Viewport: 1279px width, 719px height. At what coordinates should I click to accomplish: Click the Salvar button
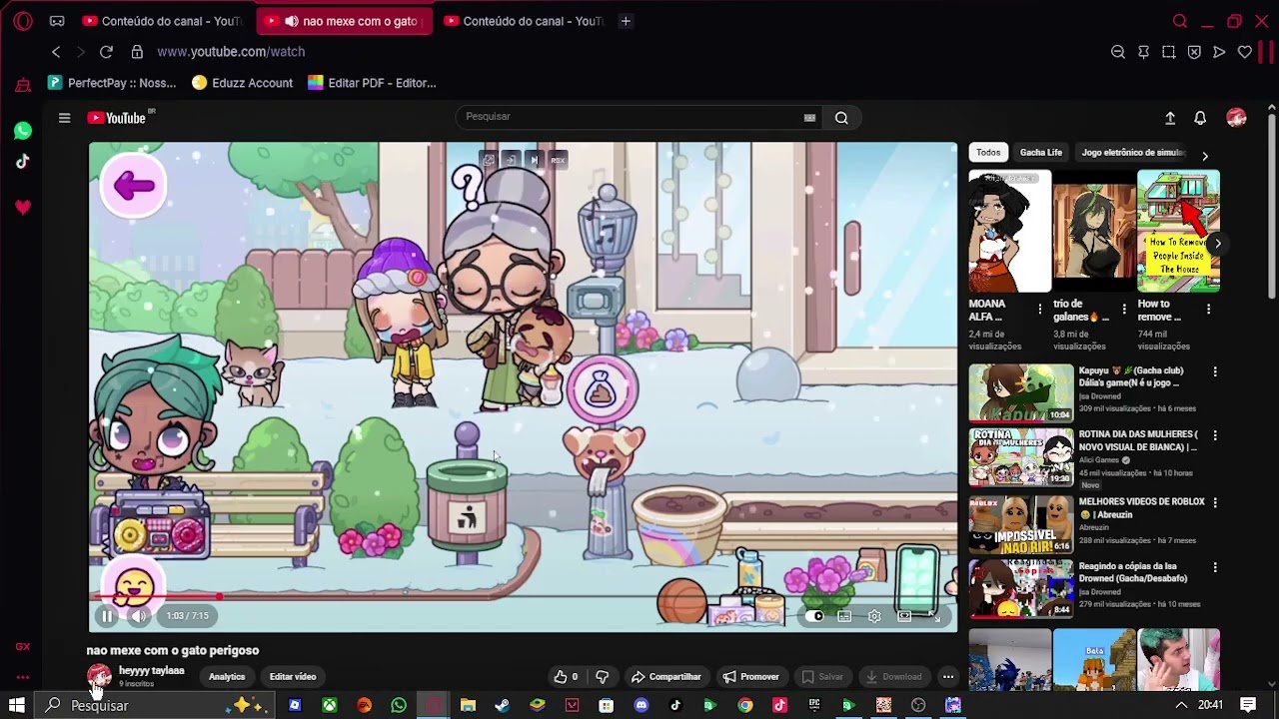click(x=822, y=677)
